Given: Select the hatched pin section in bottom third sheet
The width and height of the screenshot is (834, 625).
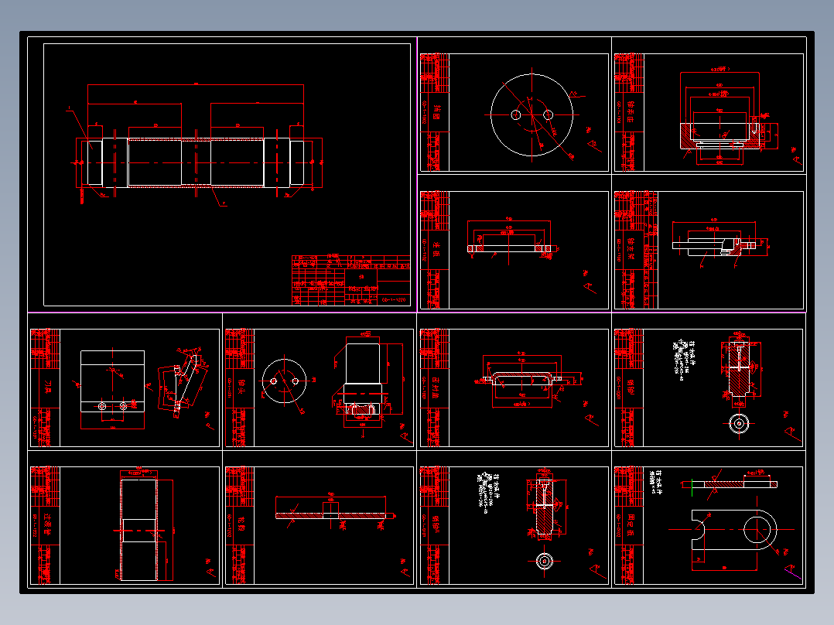Looking at the screenshot, I should coord(544,507).
